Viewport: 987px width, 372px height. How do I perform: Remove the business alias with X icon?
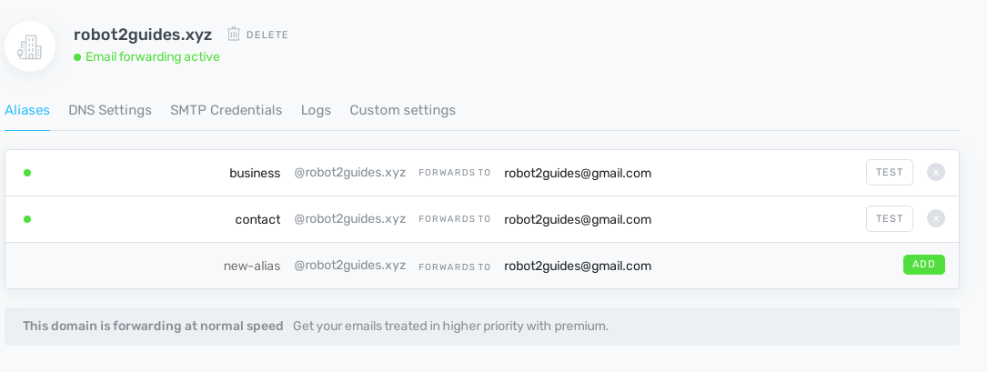coord(935,172)
